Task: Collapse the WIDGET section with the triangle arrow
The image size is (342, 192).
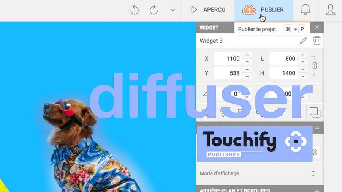Action: (317, 127)
